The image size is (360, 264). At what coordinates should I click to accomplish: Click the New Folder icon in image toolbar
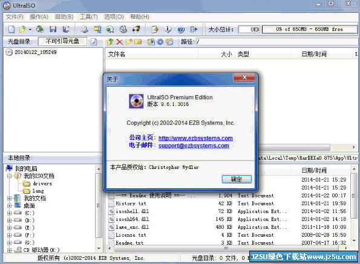[129, 42]
